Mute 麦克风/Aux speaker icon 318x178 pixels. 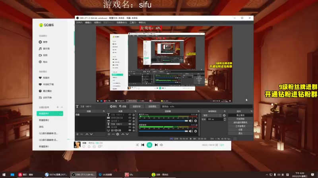(191, 121)
